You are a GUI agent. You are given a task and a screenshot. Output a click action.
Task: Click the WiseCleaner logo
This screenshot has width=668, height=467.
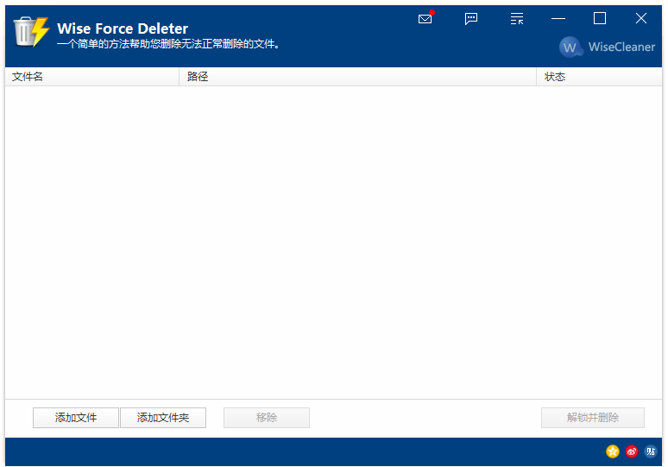607,47
